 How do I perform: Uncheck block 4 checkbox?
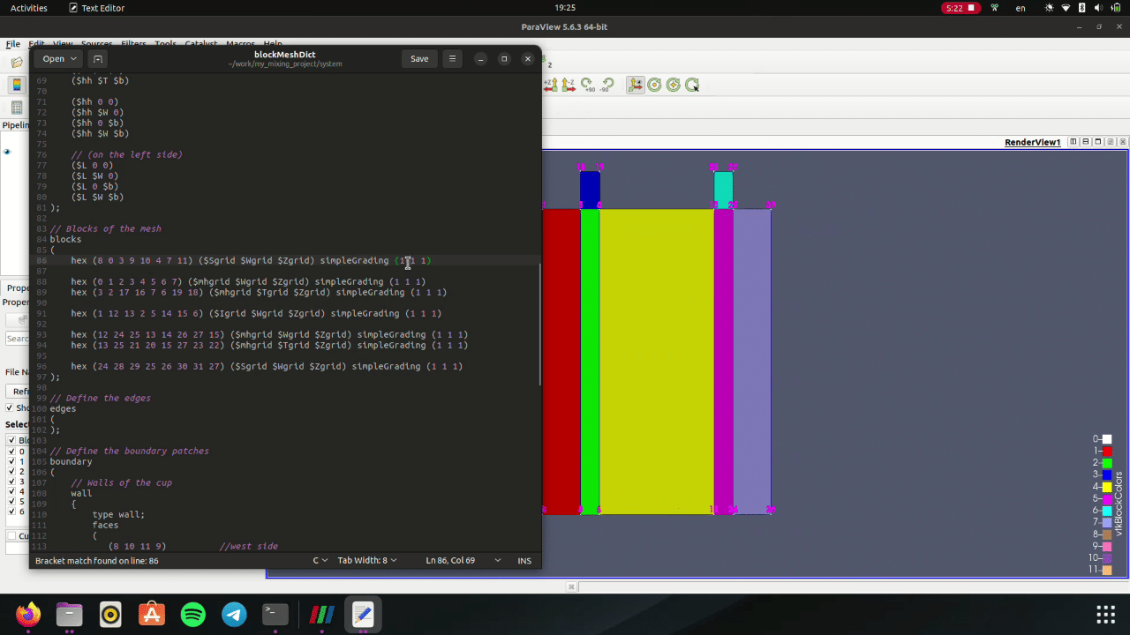pyautogui.click(x=11, y=492)
